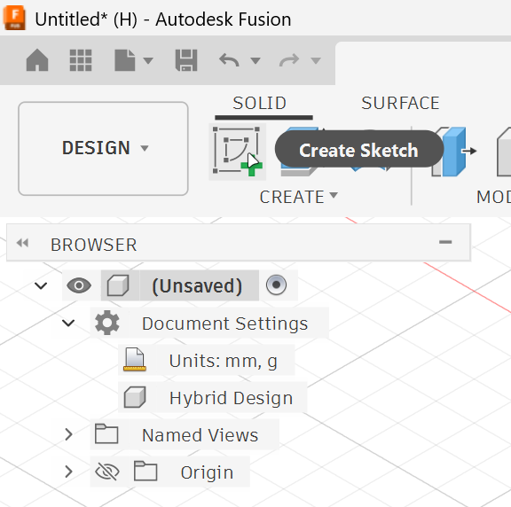The height and width of the screenshot is (507, 511).
Task: Click the Autodesk Fusion app logo
Action: tap(14, 18)
